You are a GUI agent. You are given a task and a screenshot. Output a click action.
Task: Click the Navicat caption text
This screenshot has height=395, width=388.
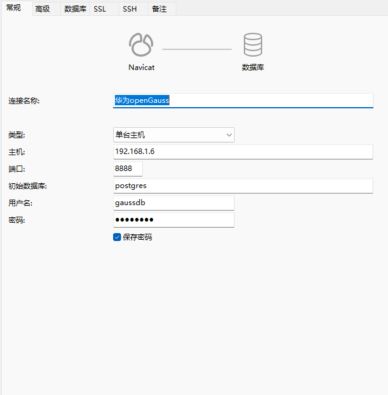coord(141,68)
